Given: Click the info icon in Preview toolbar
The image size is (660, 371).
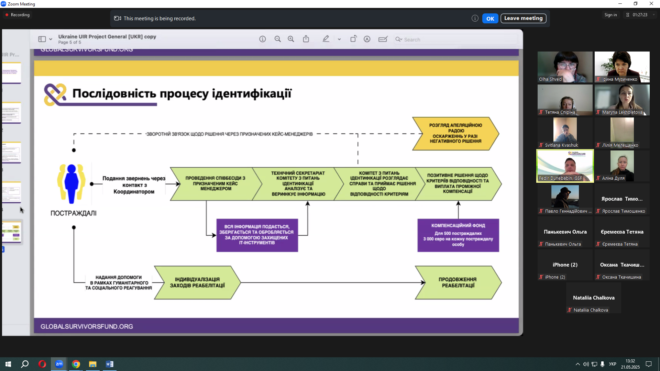Looking at the screenshot, I should tap(263, 39).
